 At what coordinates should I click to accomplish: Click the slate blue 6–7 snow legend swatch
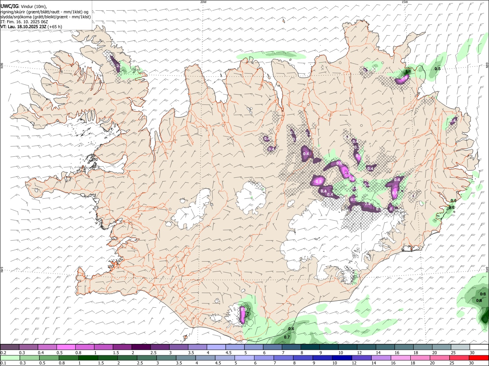point(272,347)
